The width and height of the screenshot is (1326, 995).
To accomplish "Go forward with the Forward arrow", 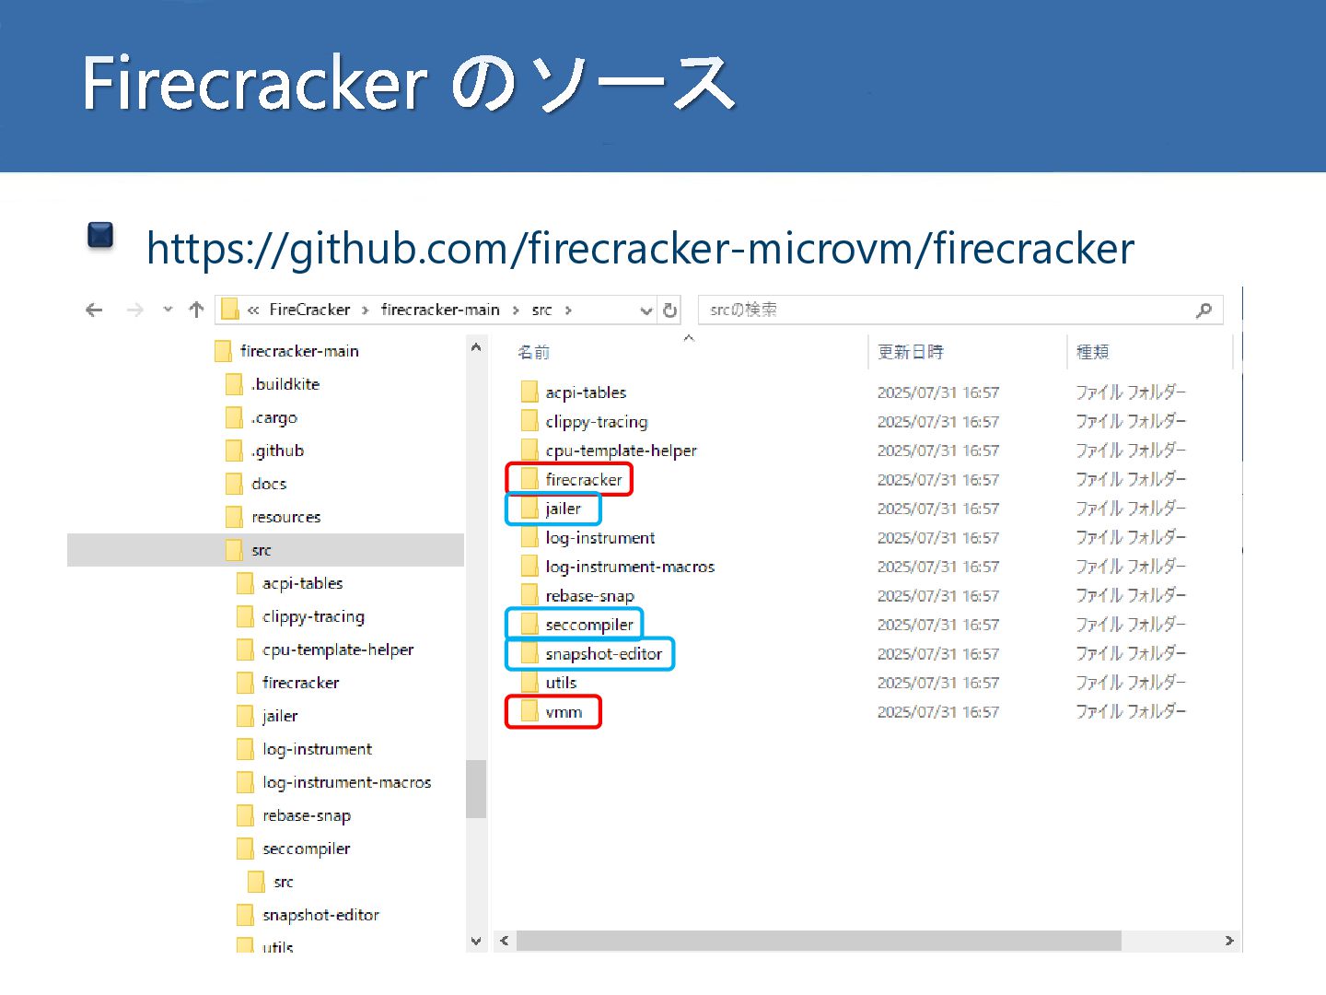I will pos(134,310).
